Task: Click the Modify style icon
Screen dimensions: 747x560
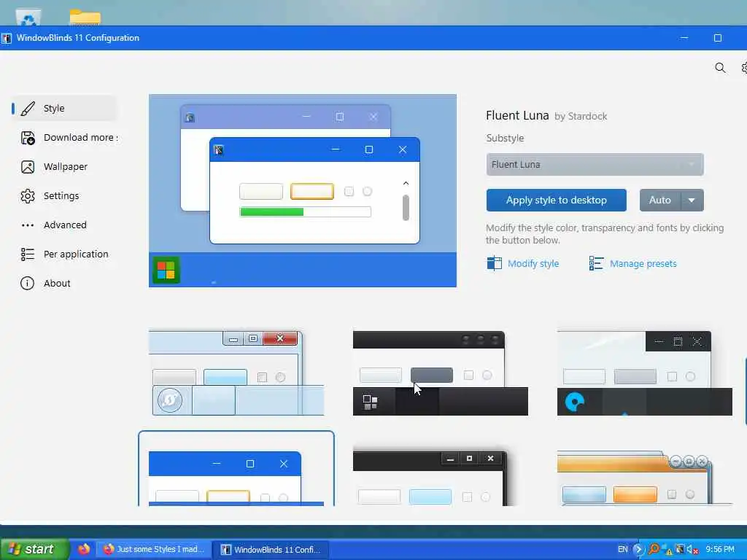Action: click(x=494, y=263)
